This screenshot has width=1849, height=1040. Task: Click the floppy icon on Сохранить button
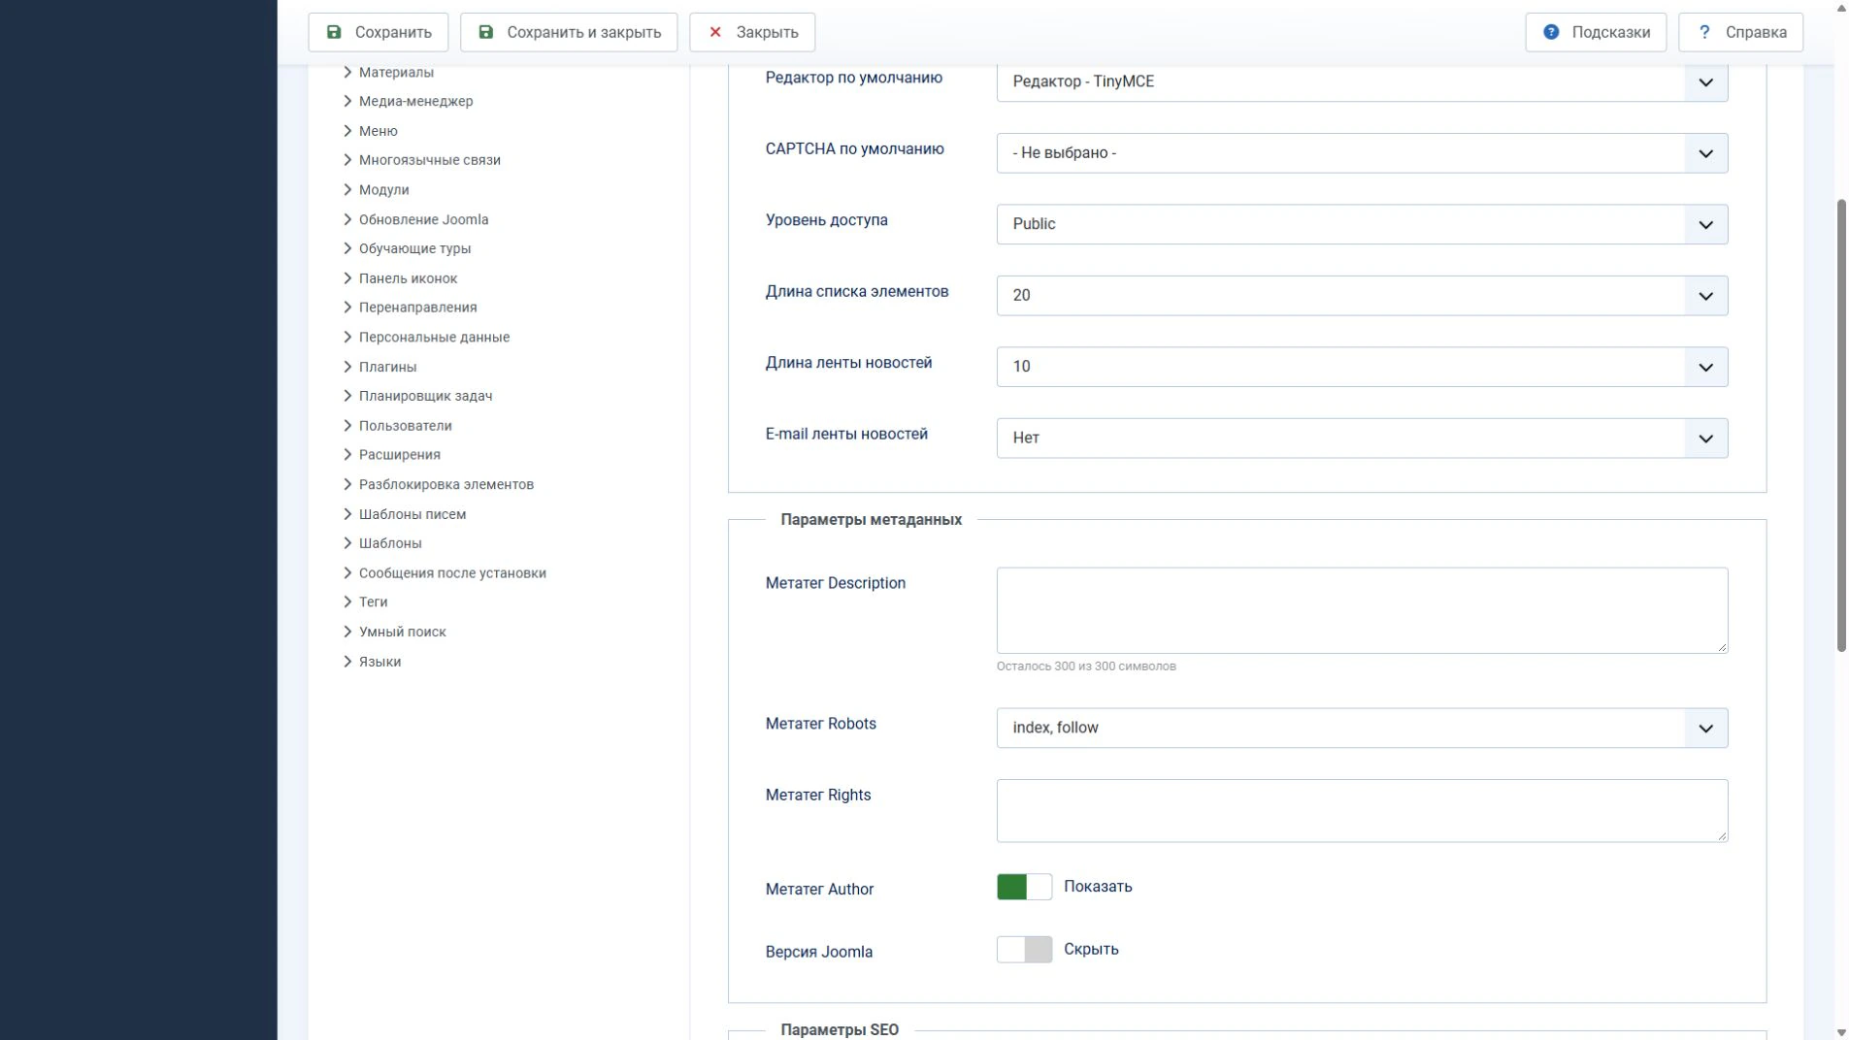(334, 32)
